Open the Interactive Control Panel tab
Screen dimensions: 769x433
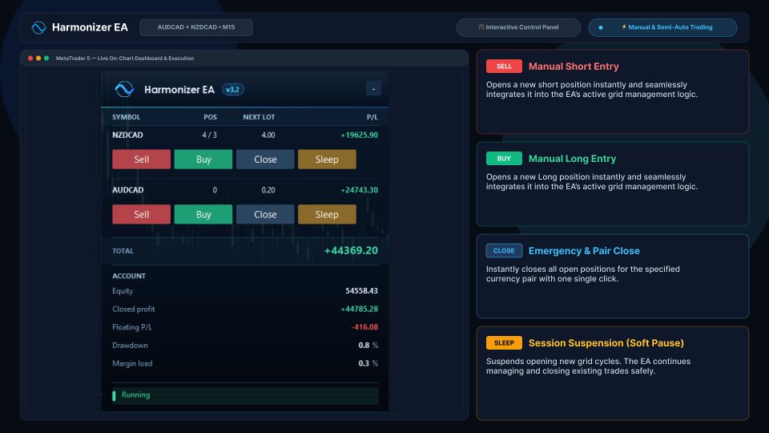[518, 27]
